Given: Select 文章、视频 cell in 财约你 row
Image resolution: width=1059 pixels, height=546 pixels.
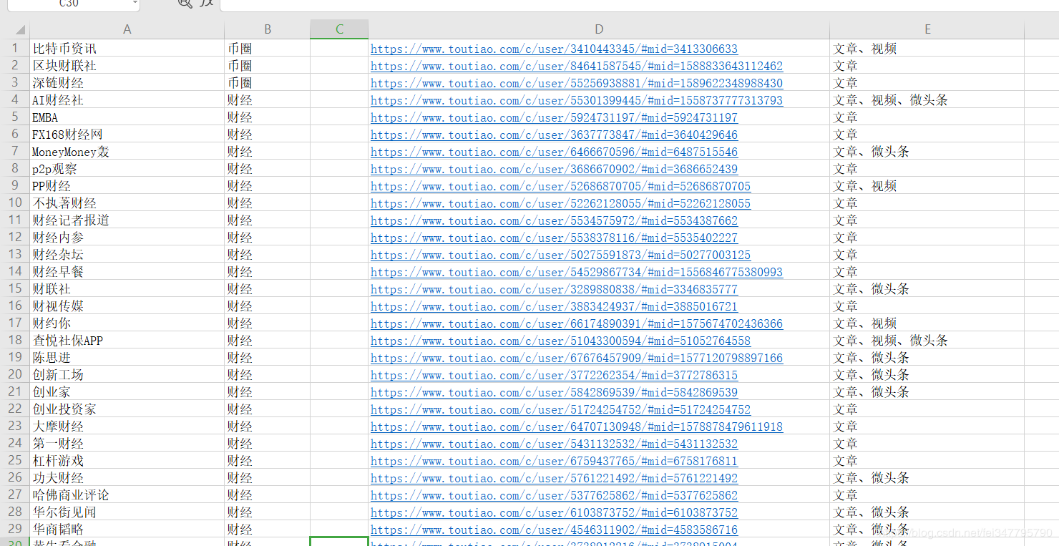Looking at the screenshot, I should coord(927,323).
